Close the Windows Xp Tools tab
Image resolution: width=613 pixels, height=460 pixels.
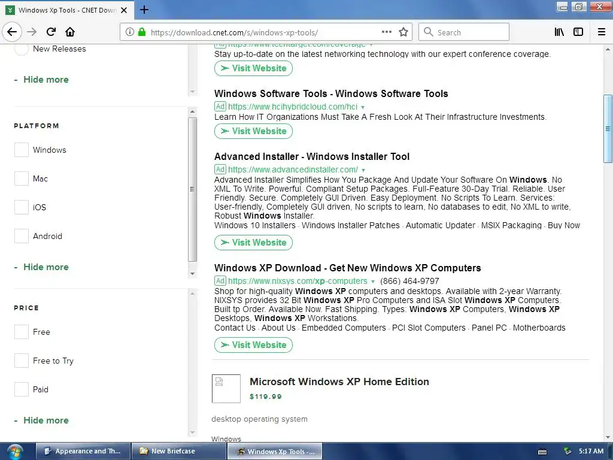coord(124,10)
